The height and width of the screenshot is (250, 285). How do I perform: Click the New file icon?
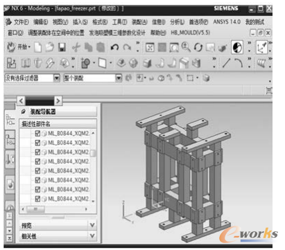38,47
